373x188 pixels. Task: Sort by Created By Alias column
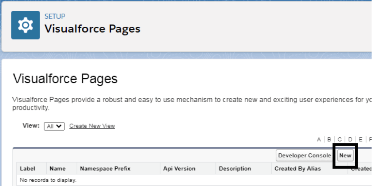[x=298, y=168]
